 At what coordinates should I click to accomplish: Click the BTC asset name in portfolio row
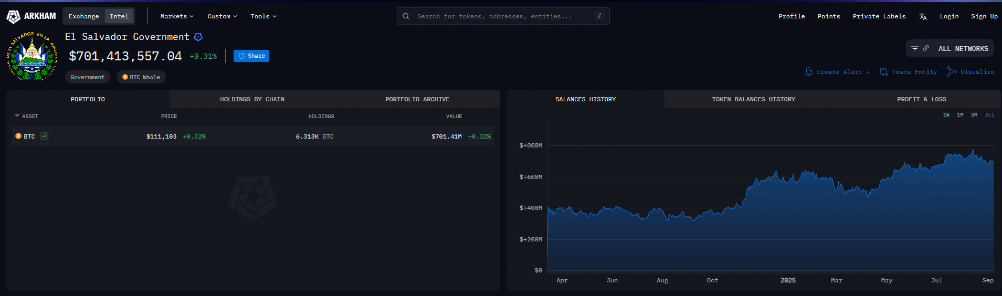pos(29,136)
